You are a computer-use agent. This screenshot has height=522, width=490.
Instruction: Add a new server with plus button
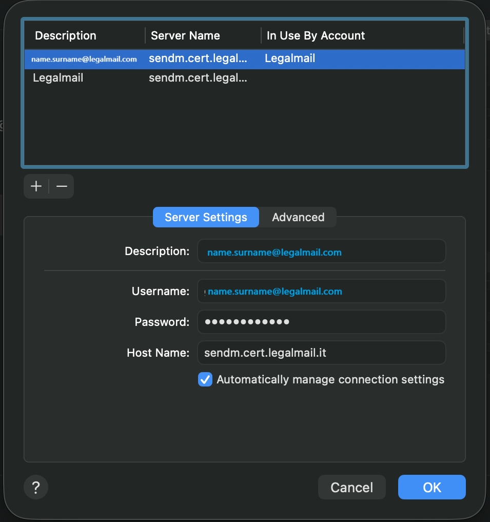(36, 186)
